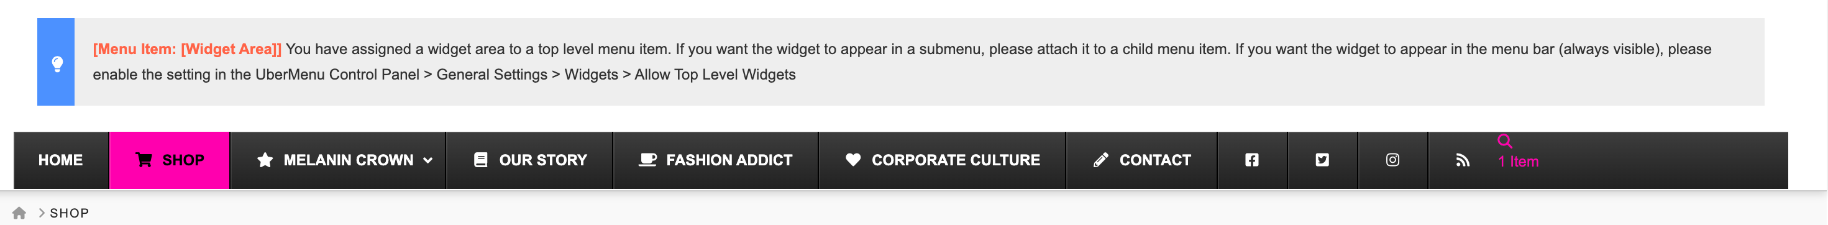Open the Instagram social icon link
The image size is (1828, 225).
coord(1392,160)
